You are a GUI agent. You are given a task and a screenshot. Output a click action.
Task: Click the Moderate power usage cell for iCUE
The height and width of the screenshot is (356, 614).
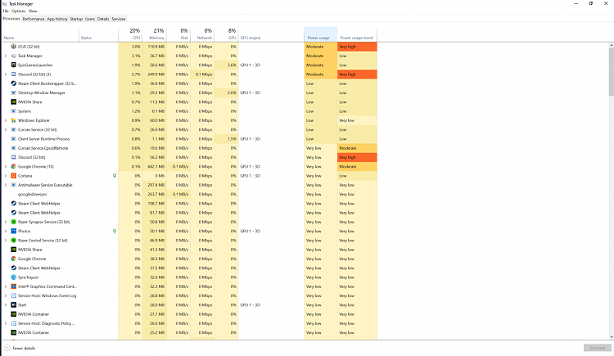[320, 47]
